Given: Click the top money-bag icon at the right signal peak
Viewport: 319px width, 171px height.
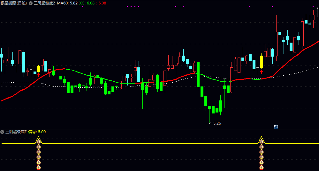Looking at the screenshot, I should [x=262, y=142].
